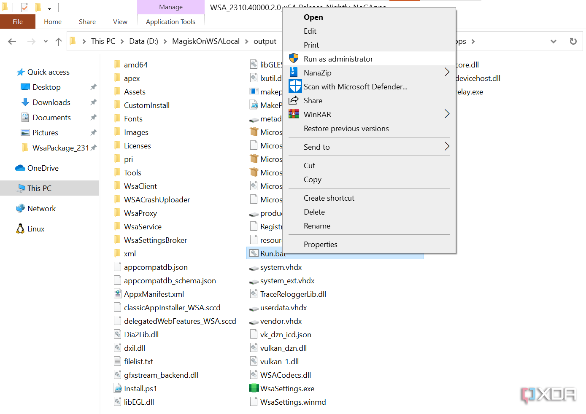Click the Desktop icon in navigation pane

(x=25, y=87)
